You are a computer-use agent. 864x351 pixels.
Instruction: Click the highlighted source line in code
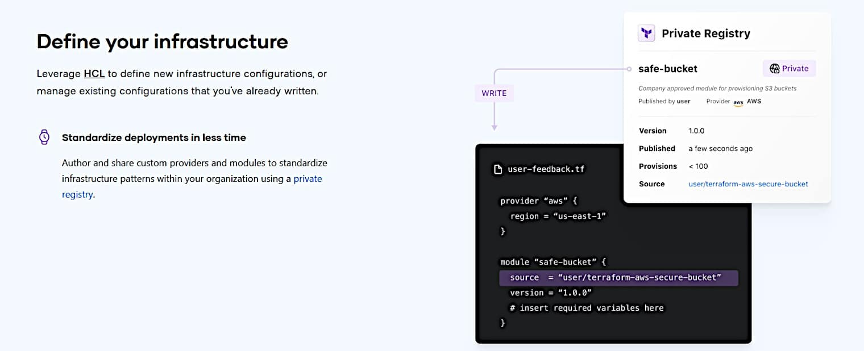pyautogui.click(x=618, y=278)
